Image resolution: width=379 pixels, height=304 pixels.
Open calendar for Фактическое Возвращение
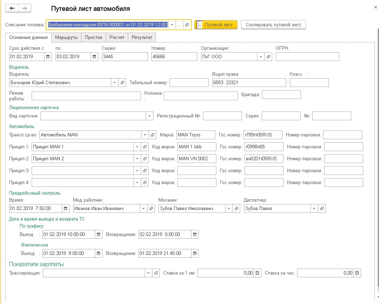pyautogui.click(x=195, y=253)
